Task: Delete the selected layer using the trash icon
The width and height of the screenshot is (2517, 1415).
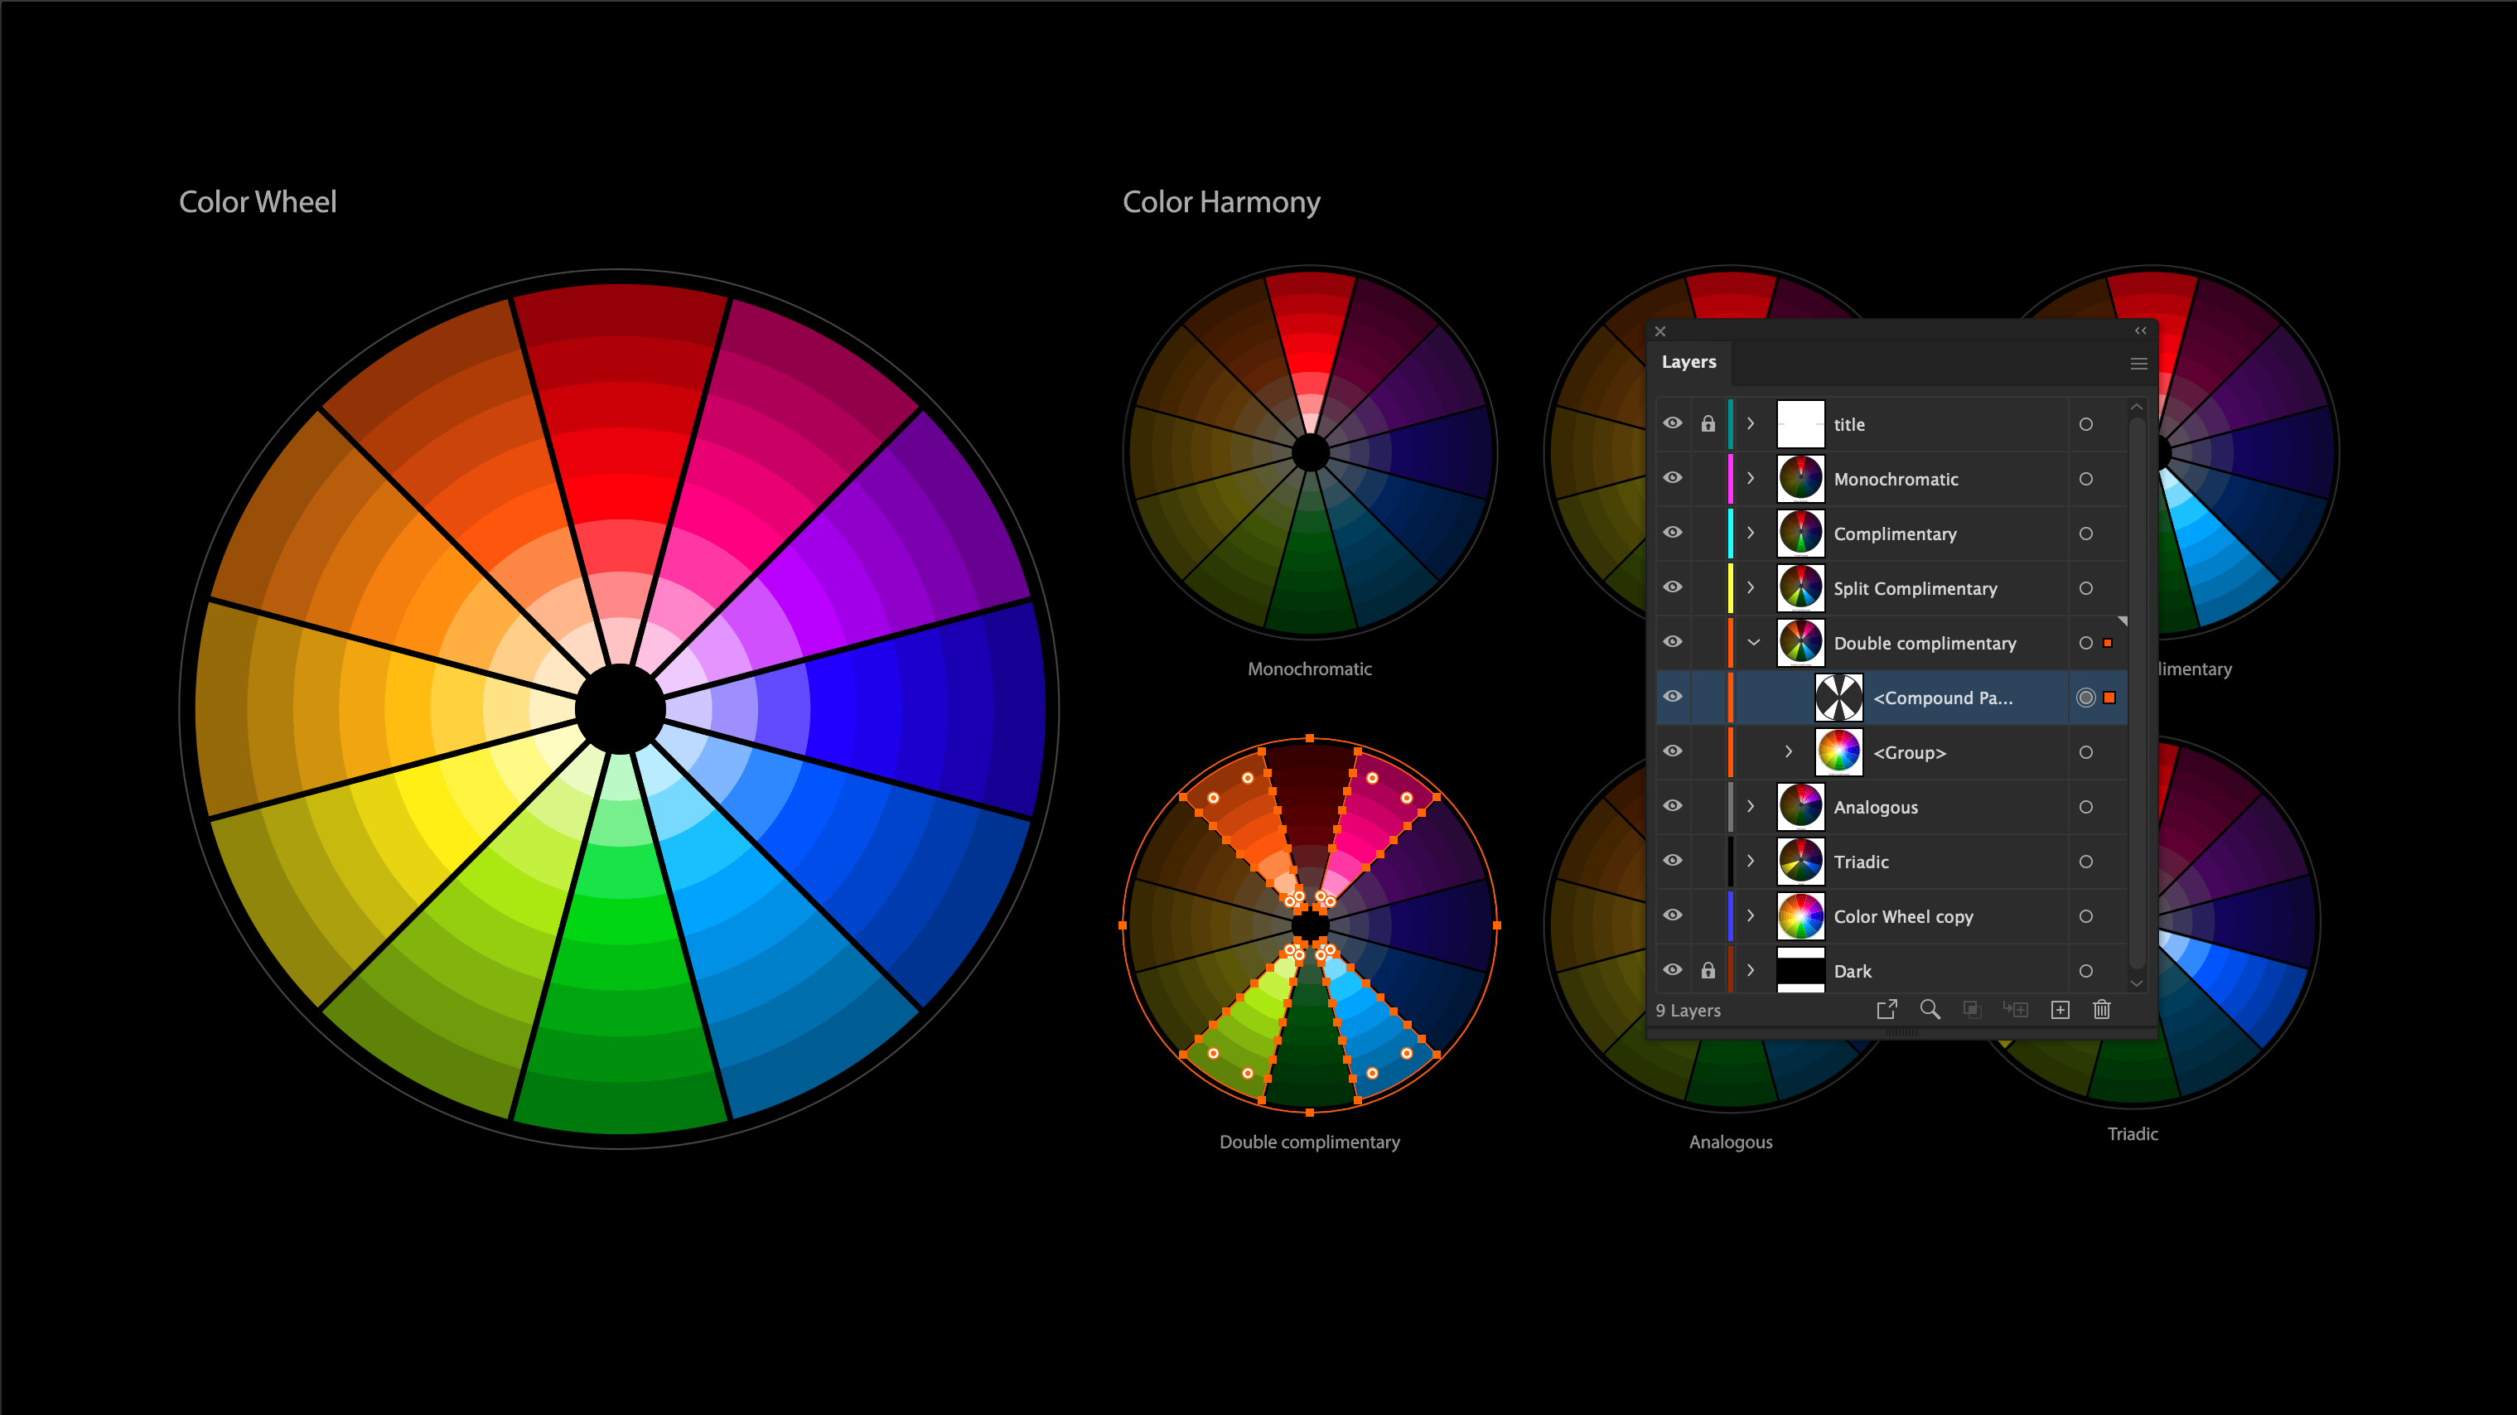Action: tap(2102, 1009)
